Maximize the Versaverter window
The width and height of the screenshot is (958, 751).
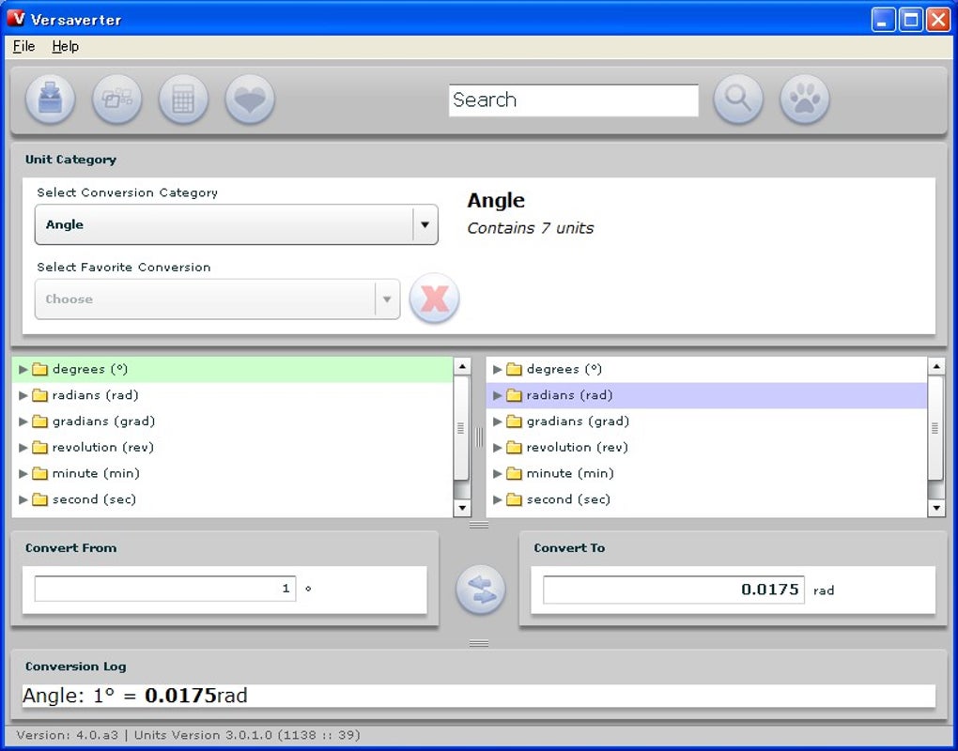coord(910,20)
